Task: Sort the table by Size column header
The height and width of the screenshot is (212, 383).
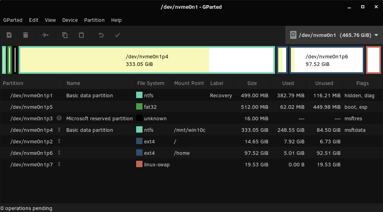Action: pyautogui.click(x=252, y=83)
